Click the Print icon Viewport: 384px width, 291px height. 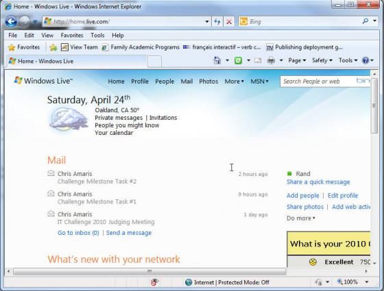click(271, 60)
